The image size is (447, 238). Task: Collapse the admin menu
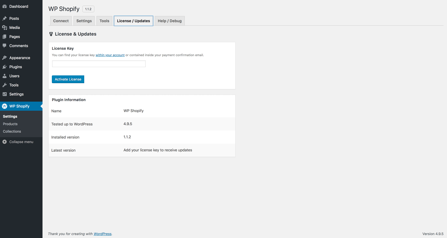(21, 142)
